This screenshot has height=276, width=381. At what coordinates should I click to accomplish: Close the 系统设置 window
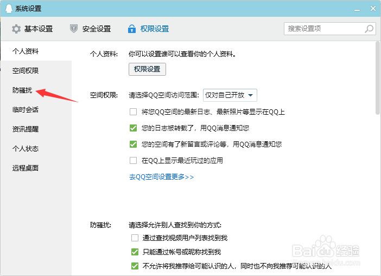point(373,9)
